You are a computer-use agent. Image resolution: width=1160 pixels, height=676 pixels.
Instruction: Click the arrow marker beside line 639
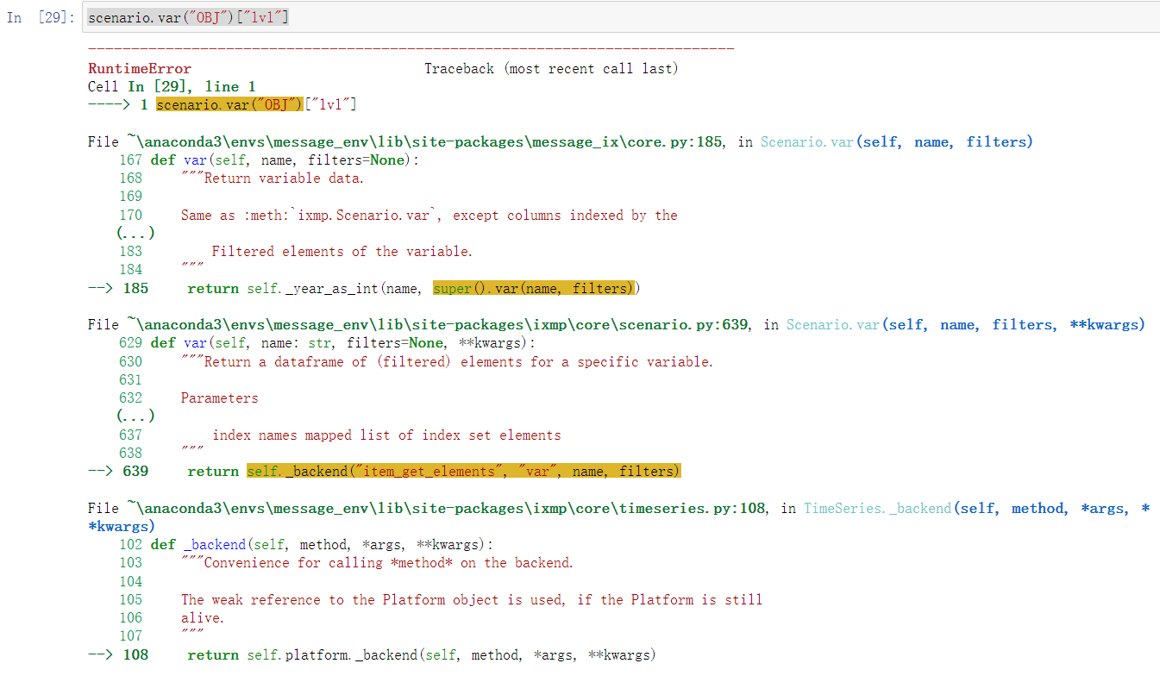100,470
